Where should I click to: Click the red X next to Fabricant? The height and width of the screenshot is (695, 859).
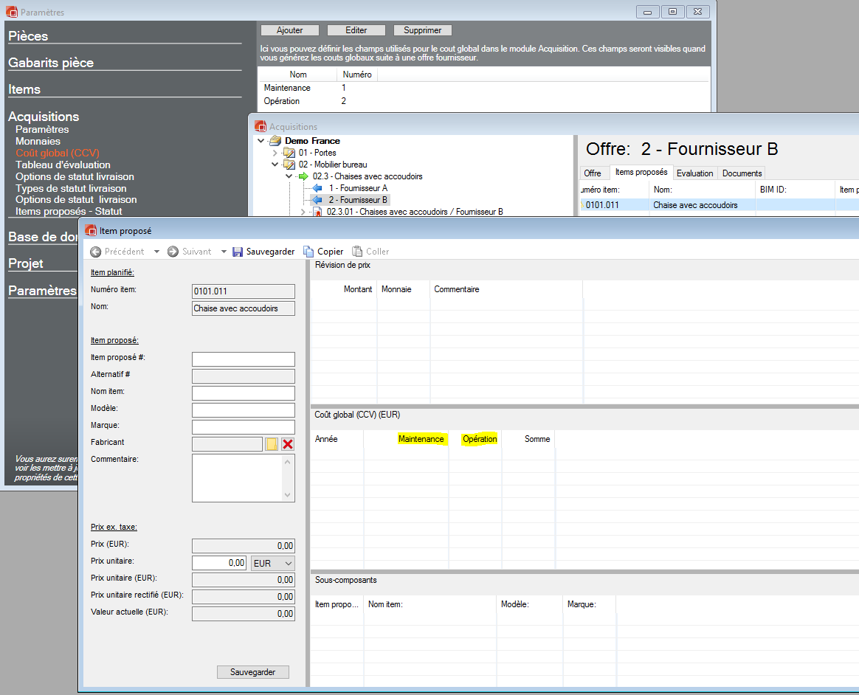[x=288, y=443]
